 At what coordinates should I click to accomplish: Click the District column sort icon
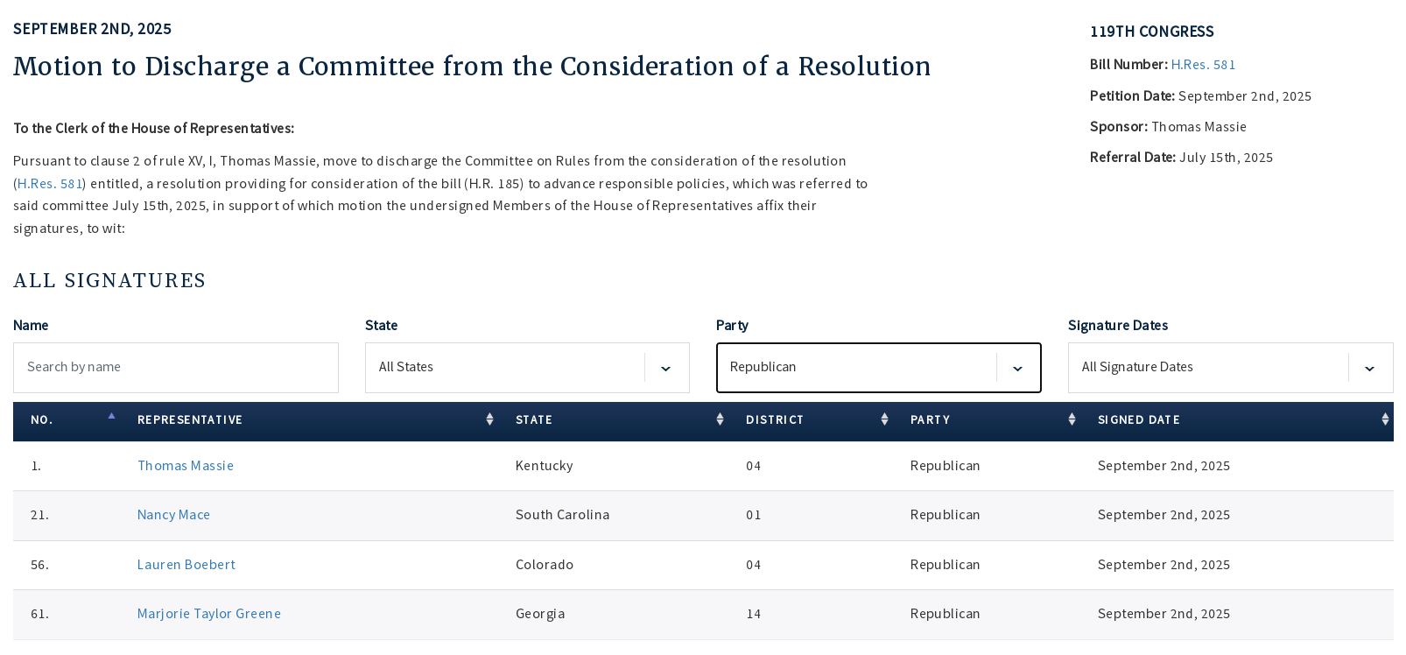[884, 420]
